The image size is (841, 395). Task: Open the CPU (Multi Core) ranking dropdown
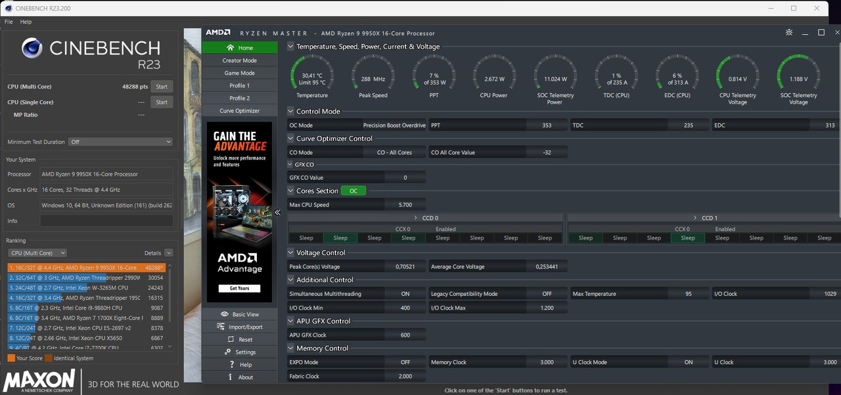(x=37, y=253)
